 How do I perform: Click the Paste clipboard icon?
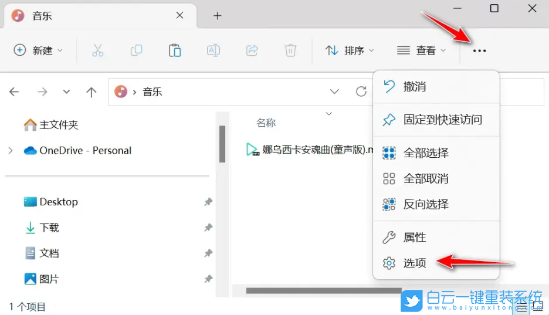[175, 50]
